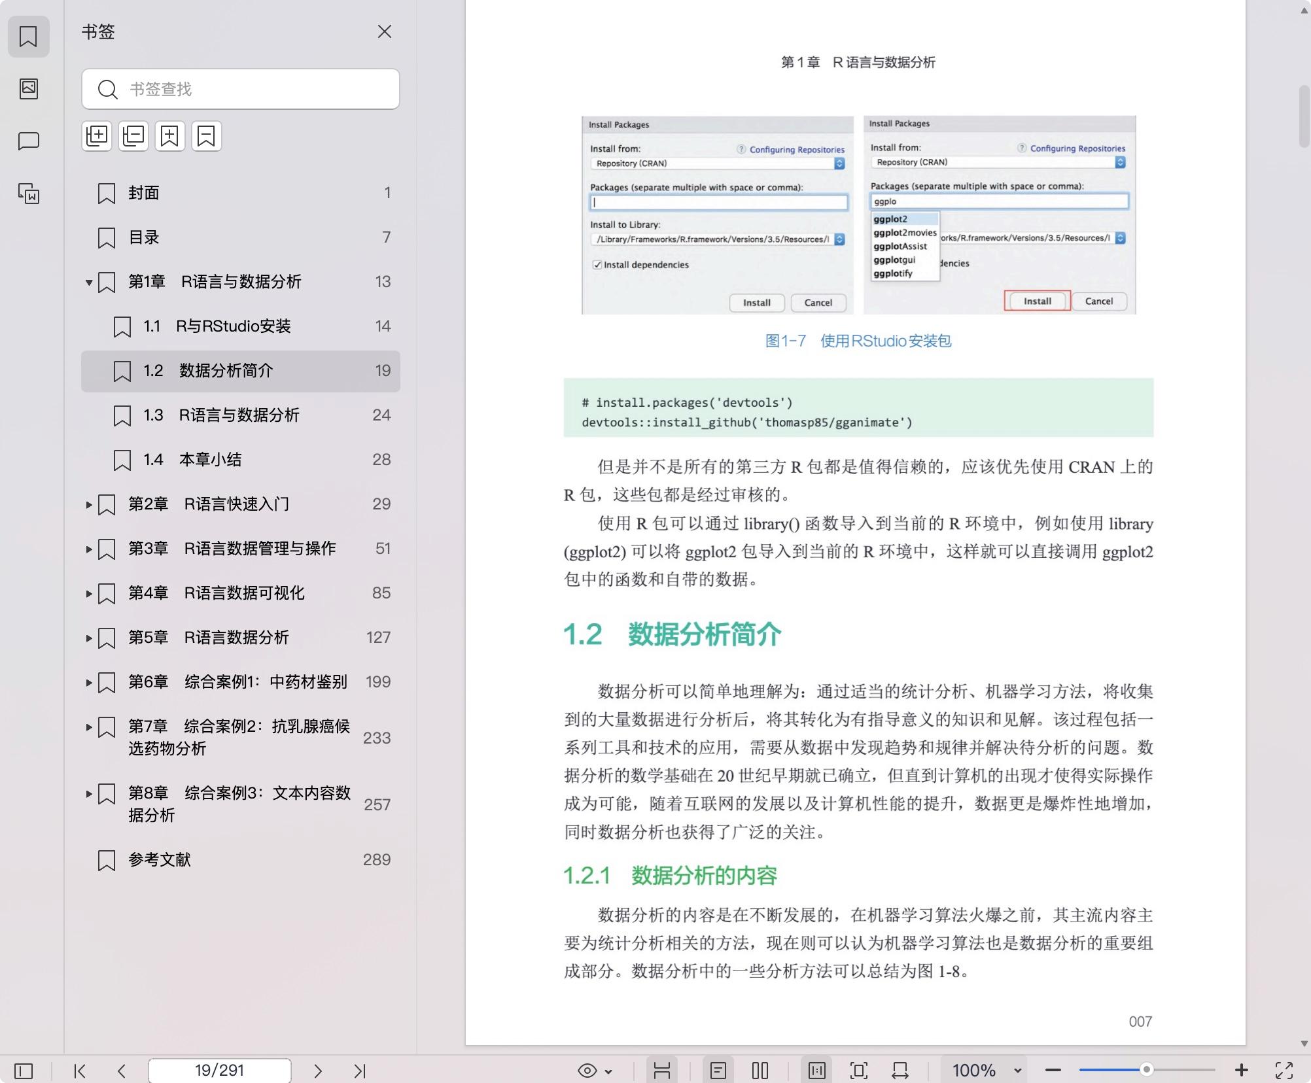Remove bookmark icon in bookmark toolbar
This screenshot has height=1083, width=1311.
pyautogui.click(x=207, y=136)
